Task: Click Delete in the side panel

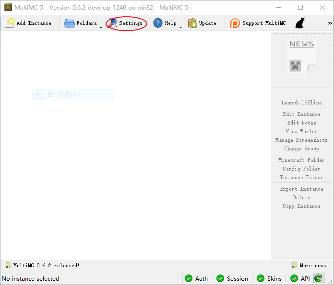Action: (302, 198)
